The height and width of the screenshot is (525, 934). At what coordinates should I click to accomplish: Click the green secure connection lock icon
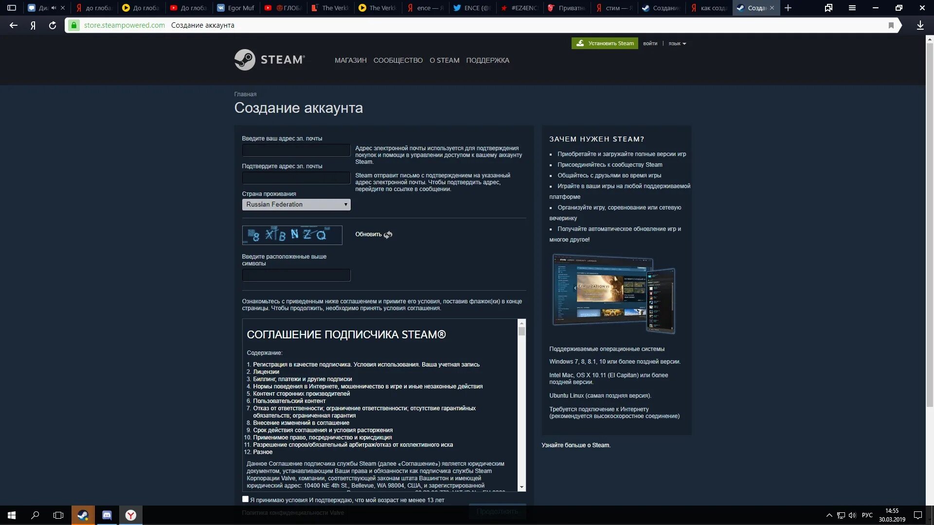click(x=73, y=25)
